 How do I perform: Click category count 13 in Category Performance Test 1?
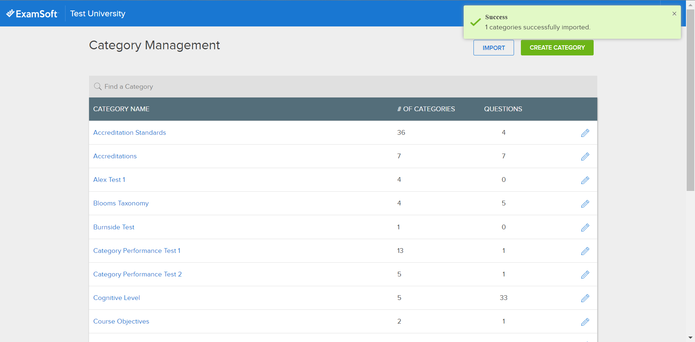(x=400, y=251)
